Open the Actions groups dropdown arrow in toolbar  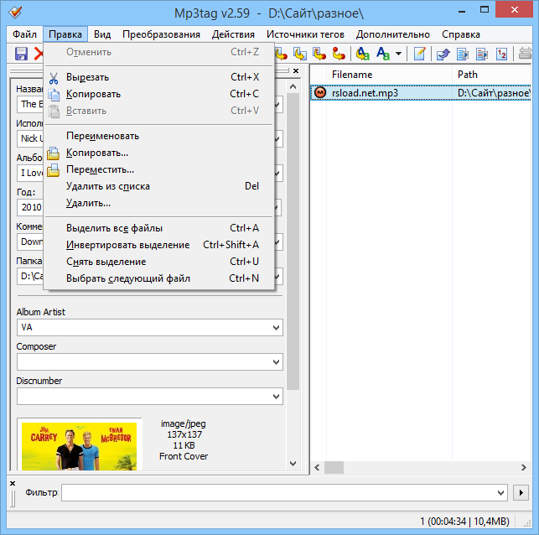click(x=398, y=54)
